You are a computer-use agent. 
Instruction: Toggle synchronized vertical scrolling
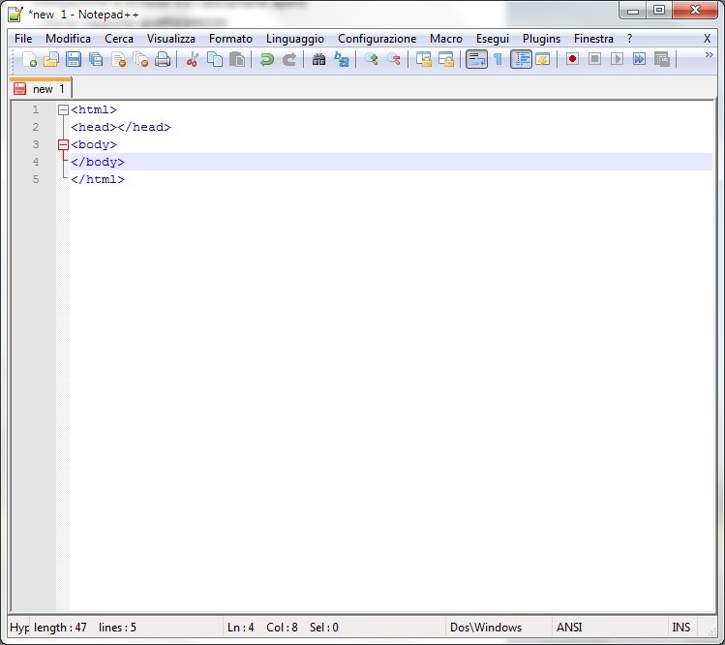click(x=424, y=59)
